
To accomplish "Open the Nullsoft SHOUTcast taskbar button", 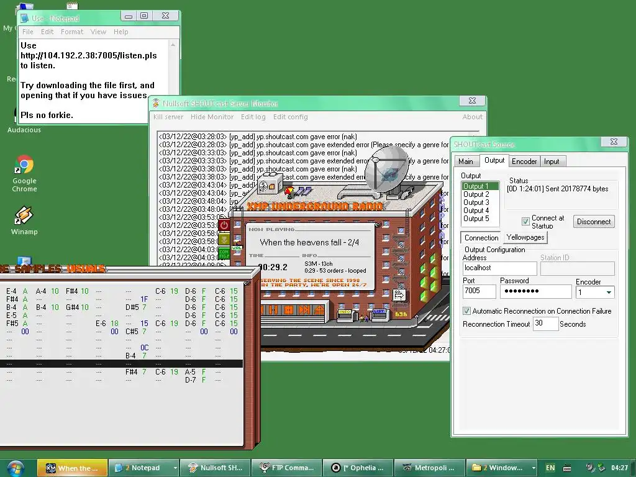I will coord(215,468).
